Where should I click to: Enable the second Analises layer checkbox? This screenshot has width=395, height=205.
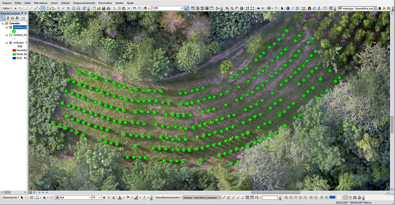(11, 35)
